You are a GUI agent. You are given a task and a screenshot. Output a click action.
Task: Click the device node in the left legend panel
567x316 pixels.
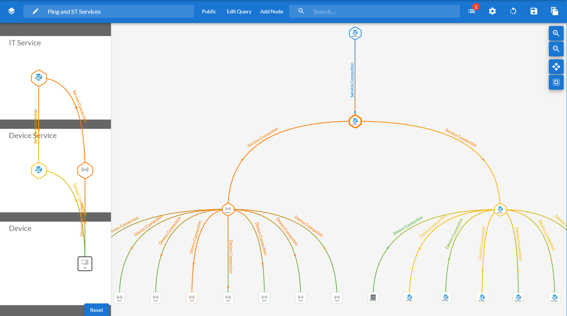tap(85, 263)
